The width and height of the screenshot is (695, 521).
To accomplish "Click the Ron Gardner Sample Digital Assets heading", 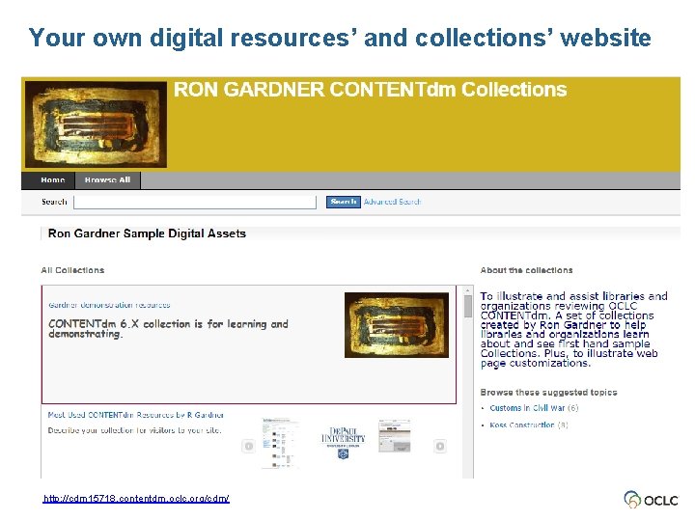I will 147,233.
